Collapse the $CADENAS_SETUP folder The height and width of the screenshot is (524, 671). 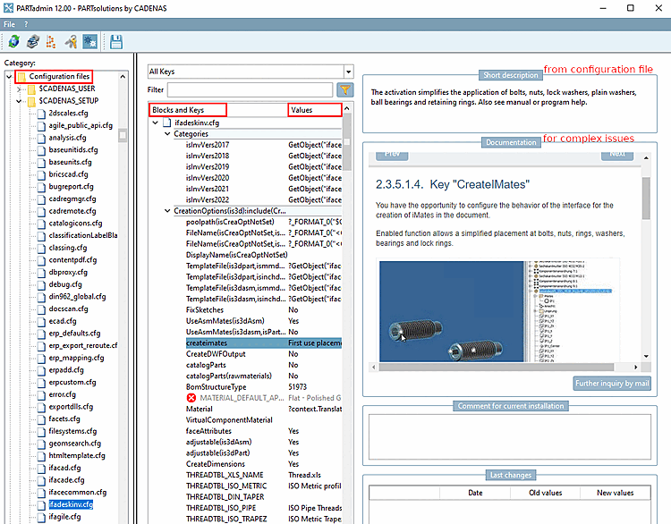pyautogui.click(x=19, y=101)
